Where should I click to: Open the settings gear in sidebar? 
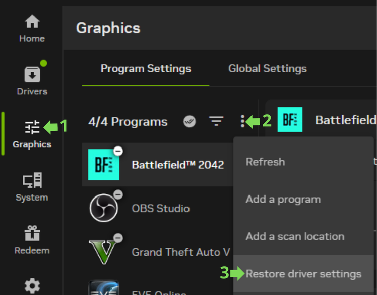coord(32,286)
